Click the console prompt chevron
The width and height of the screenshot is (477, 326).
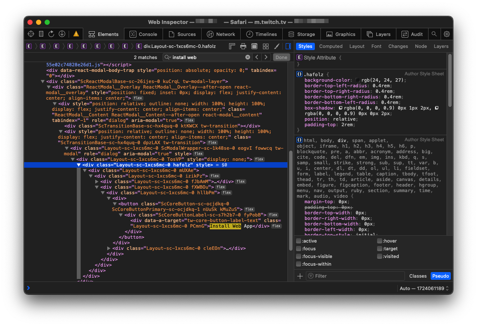pyautogui.click(x=28, y=288)
